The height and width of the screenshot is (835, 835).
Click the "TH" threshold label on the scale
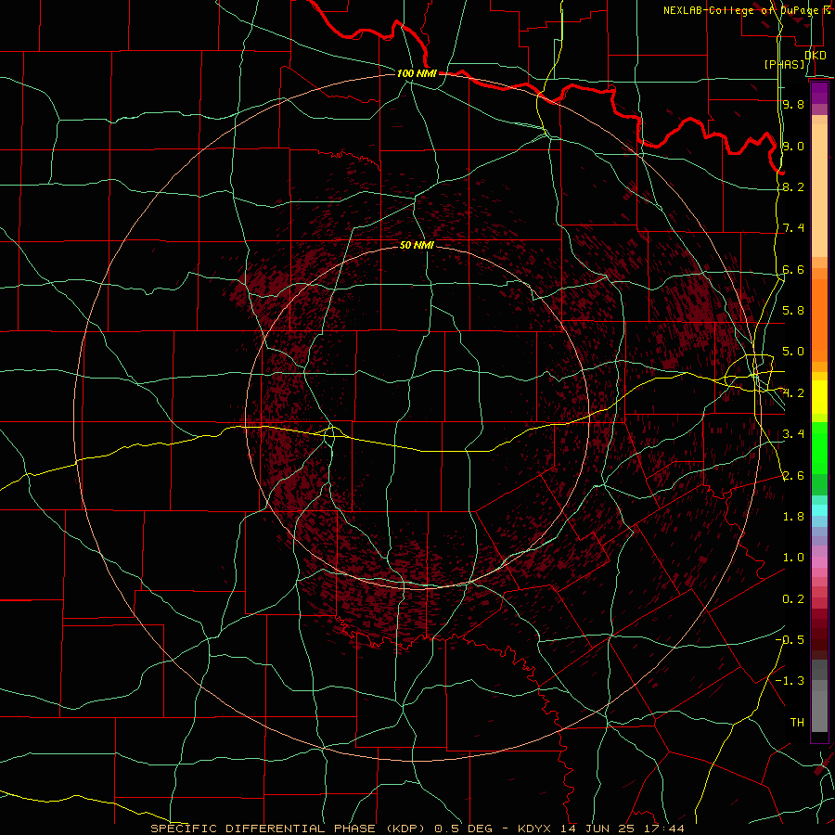(797, 722)
